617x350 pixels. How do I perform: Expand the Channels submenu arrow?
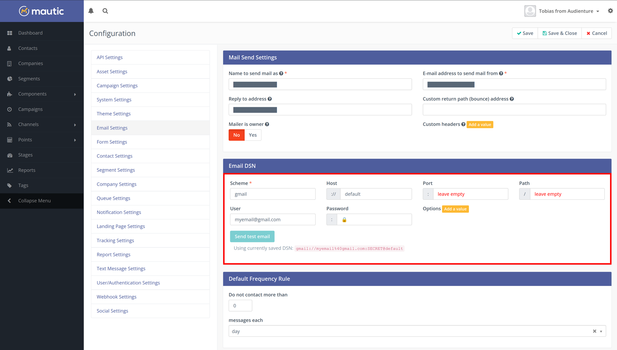point(75,125)
